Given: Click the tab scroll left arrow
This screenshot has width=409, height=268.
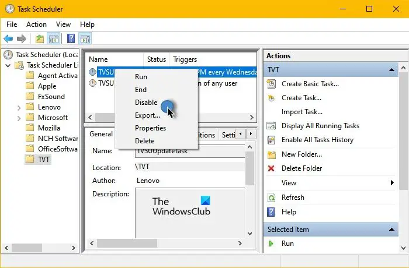Looking at the screenshot, I should coord(241,134).
